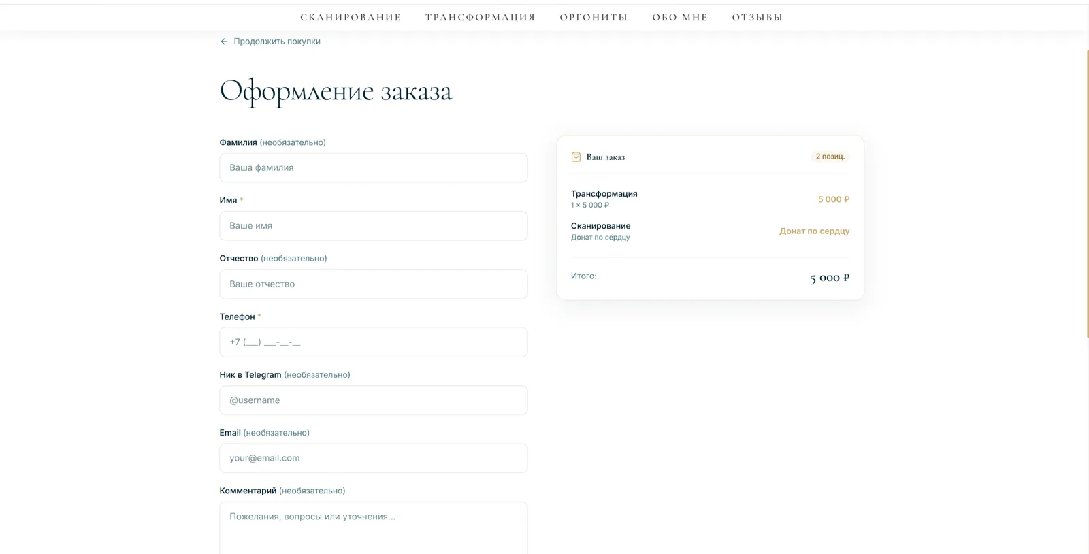The height and width of the screenshot is (554, 1089).
Task: Click the page vertical scrollbar
Action: pyautogui.click(x=1087, y=194)
